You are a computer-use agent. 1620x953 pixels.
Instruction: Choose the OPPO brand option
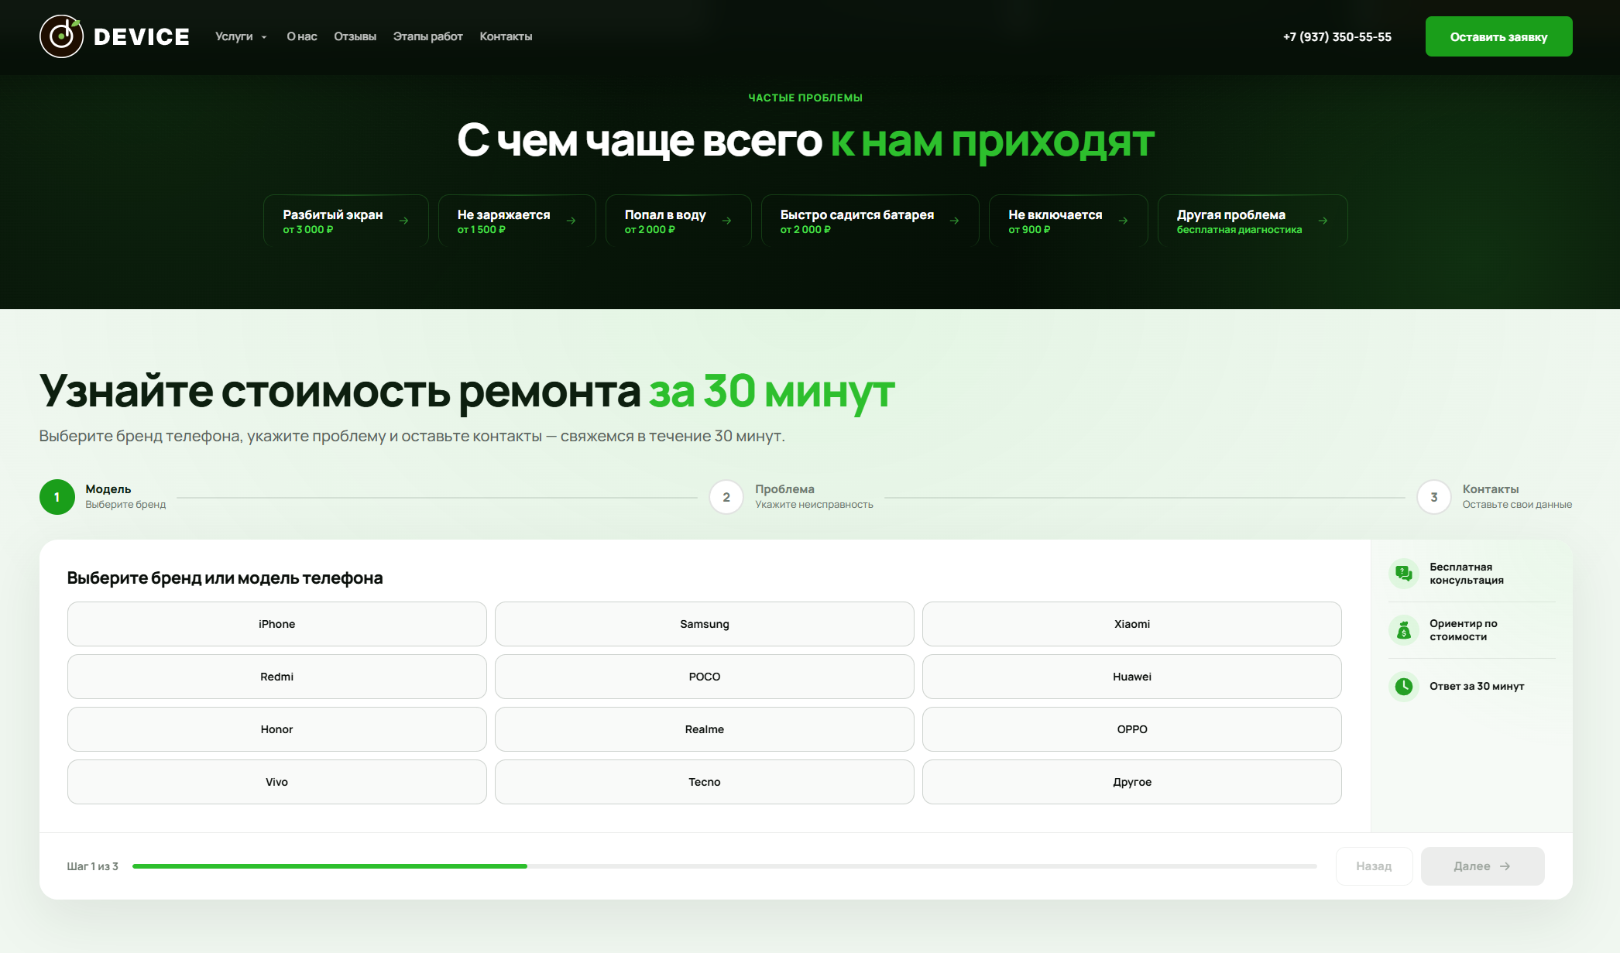click(1132, 729)
